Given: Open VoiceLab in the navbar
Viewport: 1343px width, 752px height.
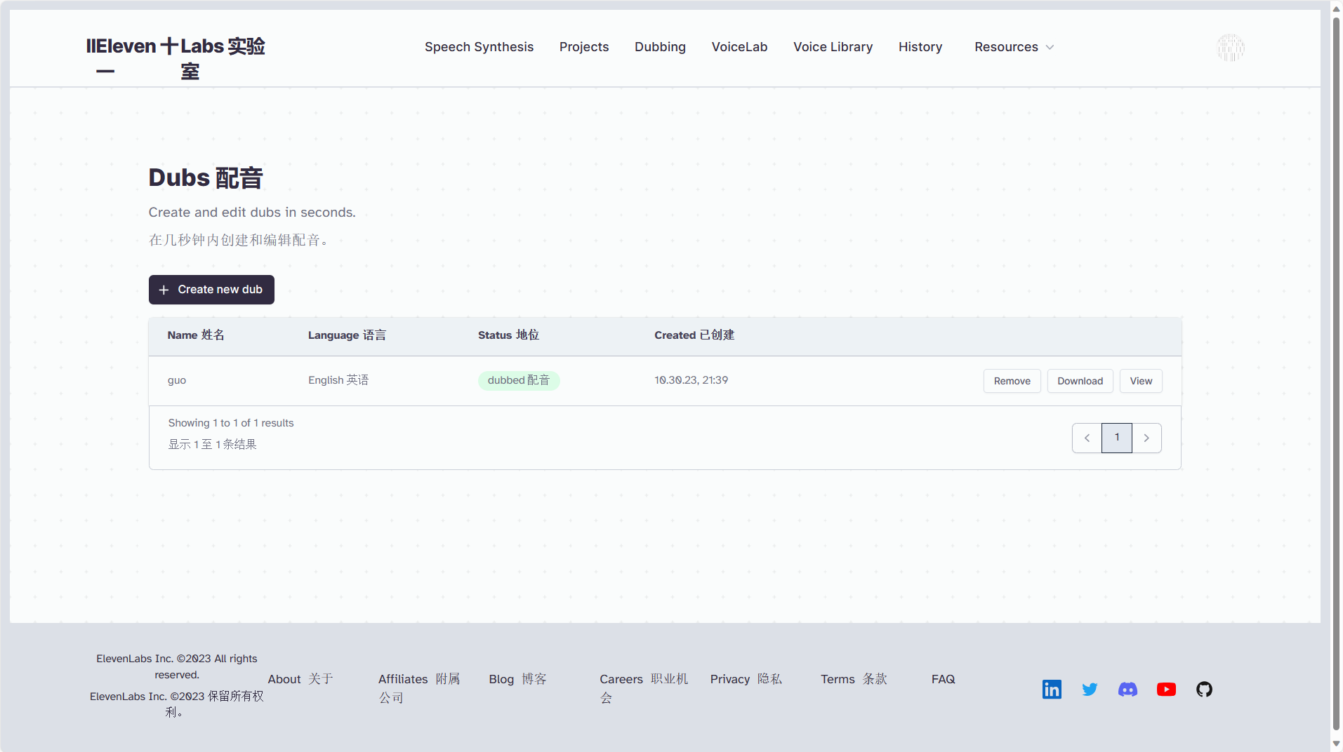Looking at the screenshot, I should point(739,47).
